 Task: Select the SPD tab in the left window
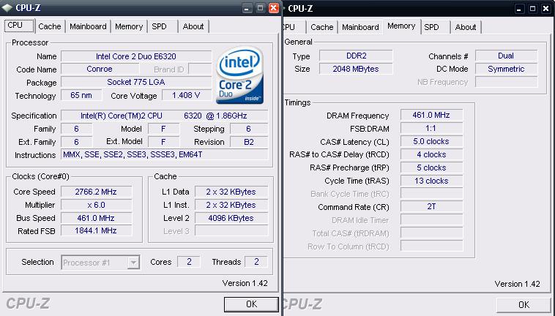[160, 26]
